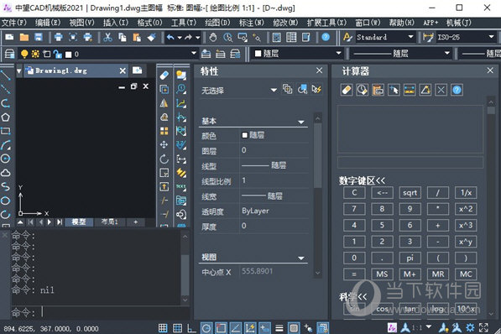Click the calculator expression input box
Viewport: 501px width, 334px height.
[410, 162]
